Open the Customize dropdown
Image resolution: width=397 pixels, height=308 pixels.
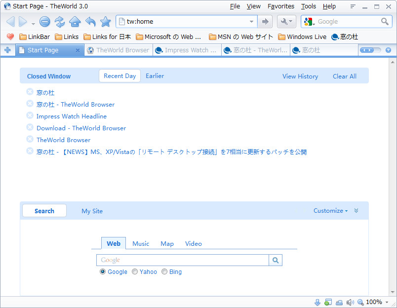click(330, 211)
